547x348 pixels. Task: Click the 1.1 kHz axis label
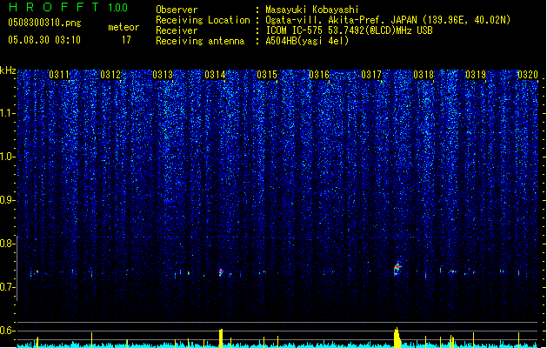pos(7,113)
